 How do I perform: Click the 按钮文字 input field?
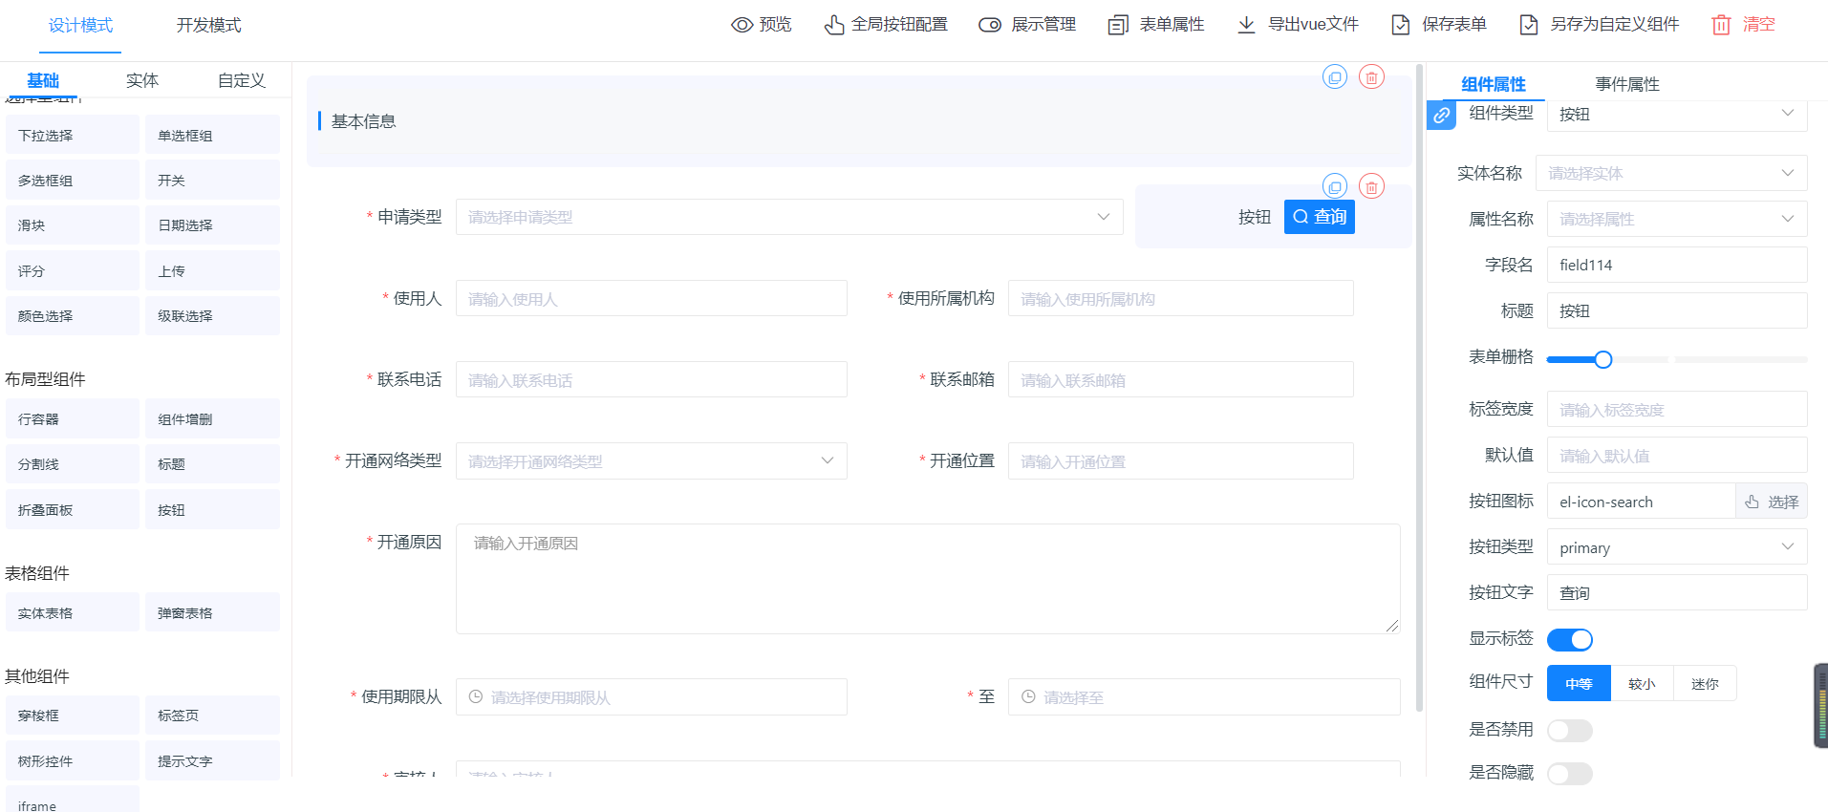(x=1677, y=593)
